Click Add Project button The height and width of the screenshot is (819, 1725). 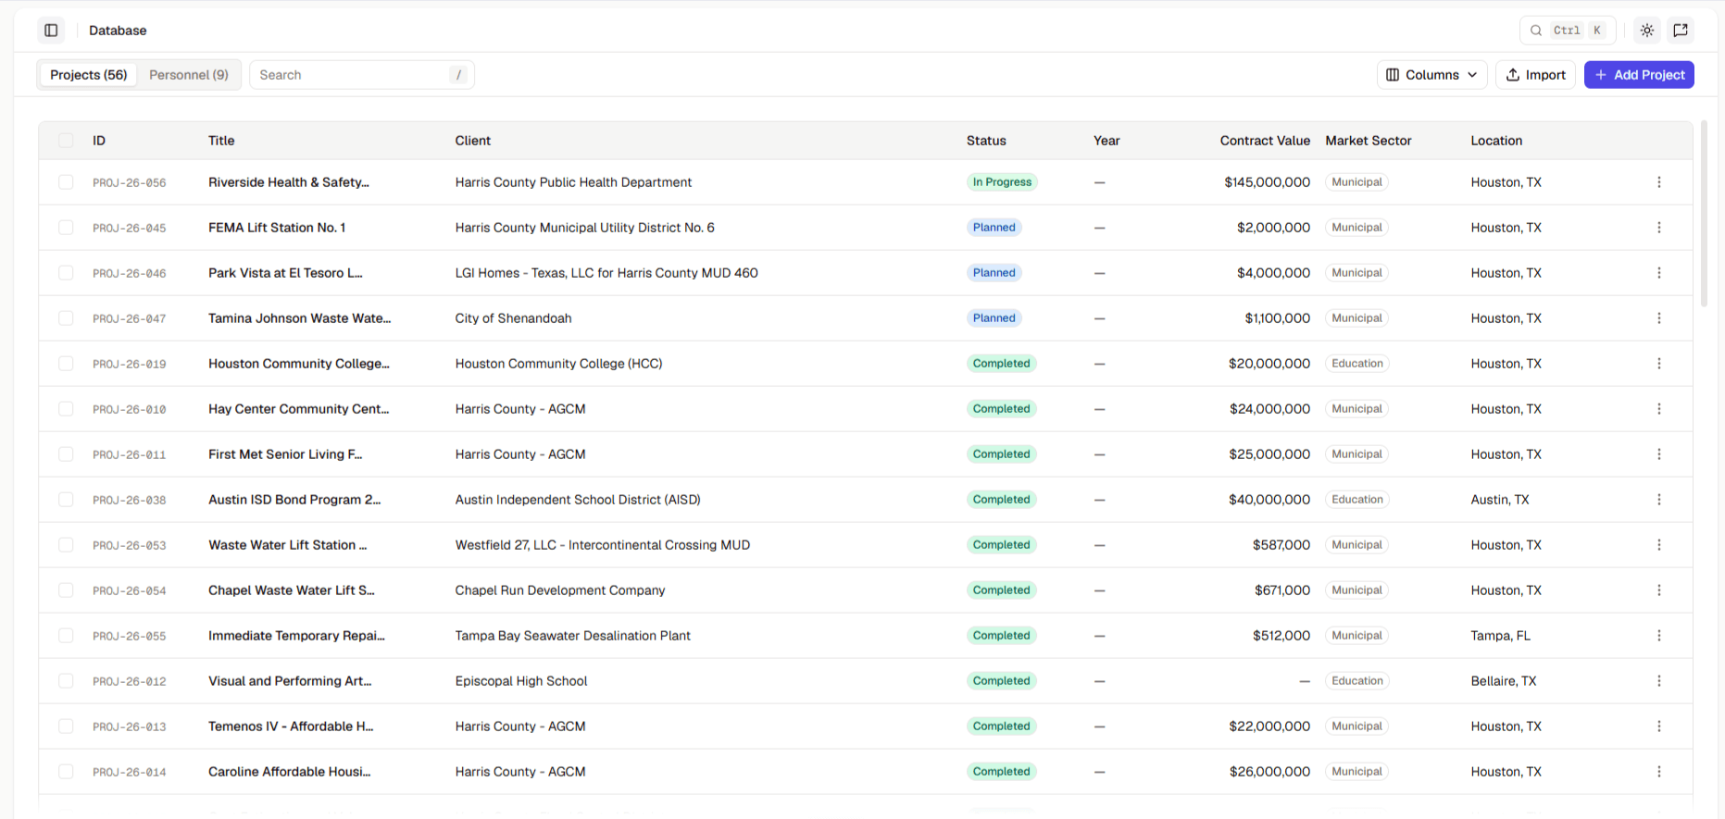click(x=1639, y=75)
